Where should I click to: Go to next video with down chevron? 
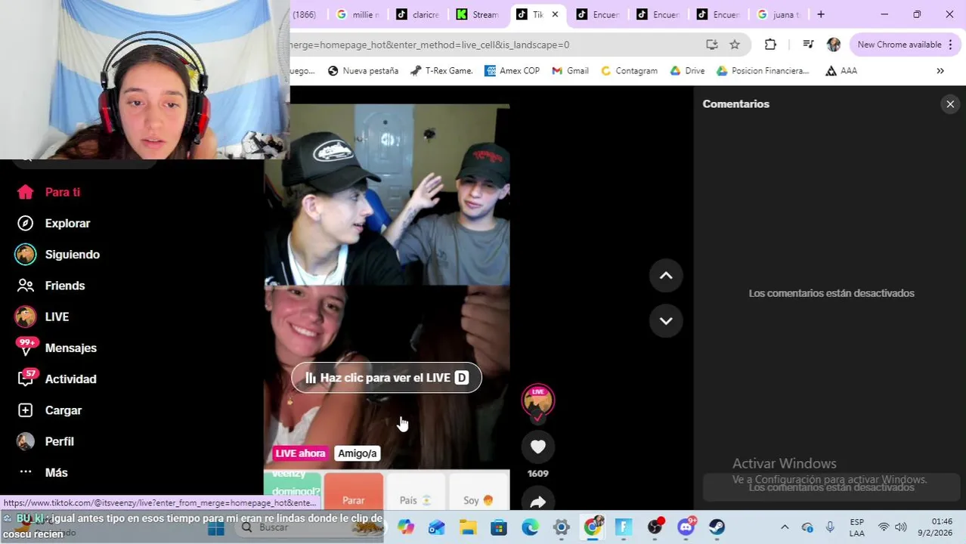(x=666, y=320)
